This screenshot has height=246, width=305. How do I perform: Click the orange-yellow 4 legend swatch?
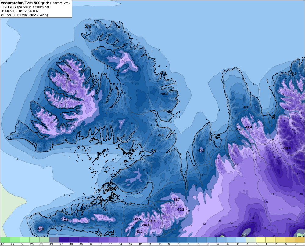[x=300, y=240]
